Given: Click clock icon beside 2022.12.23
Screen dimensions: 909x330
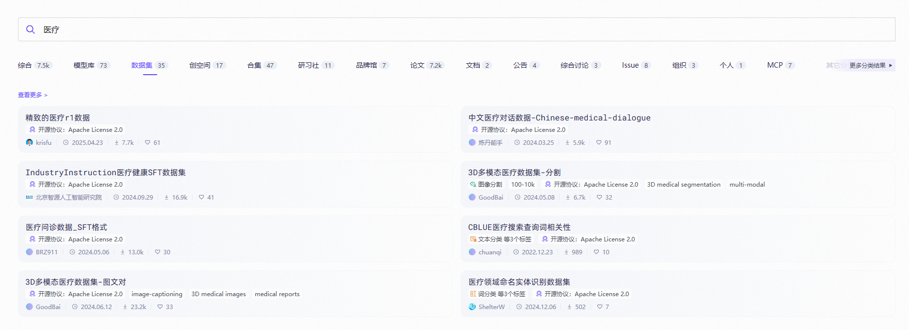Looking at the screenshot, I should click(x=516, y=252).
